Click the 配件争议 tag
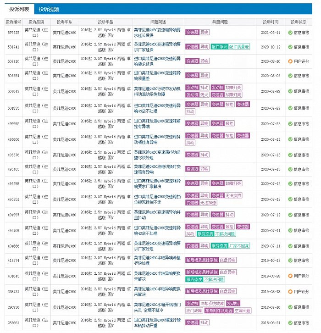Screen dimensions: 321x333 pyautogui.click(x=219, y=47)
